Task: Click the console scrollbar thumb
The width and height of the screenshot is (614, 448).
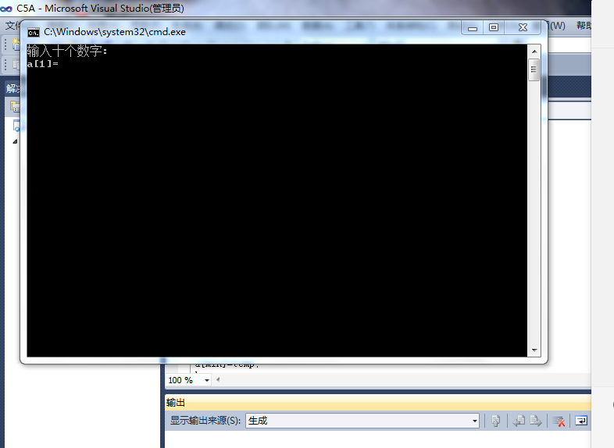Action: [534, 69]
